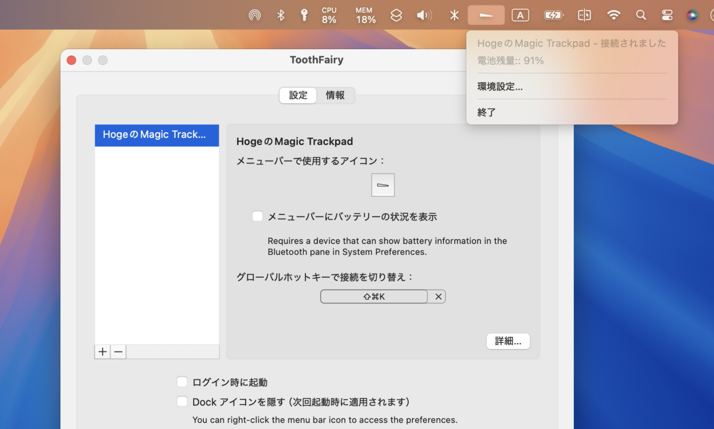Choose 終了 to quit ToothFairy
The width and height of the screenshot is (714, 429).
tap(572, 112)
